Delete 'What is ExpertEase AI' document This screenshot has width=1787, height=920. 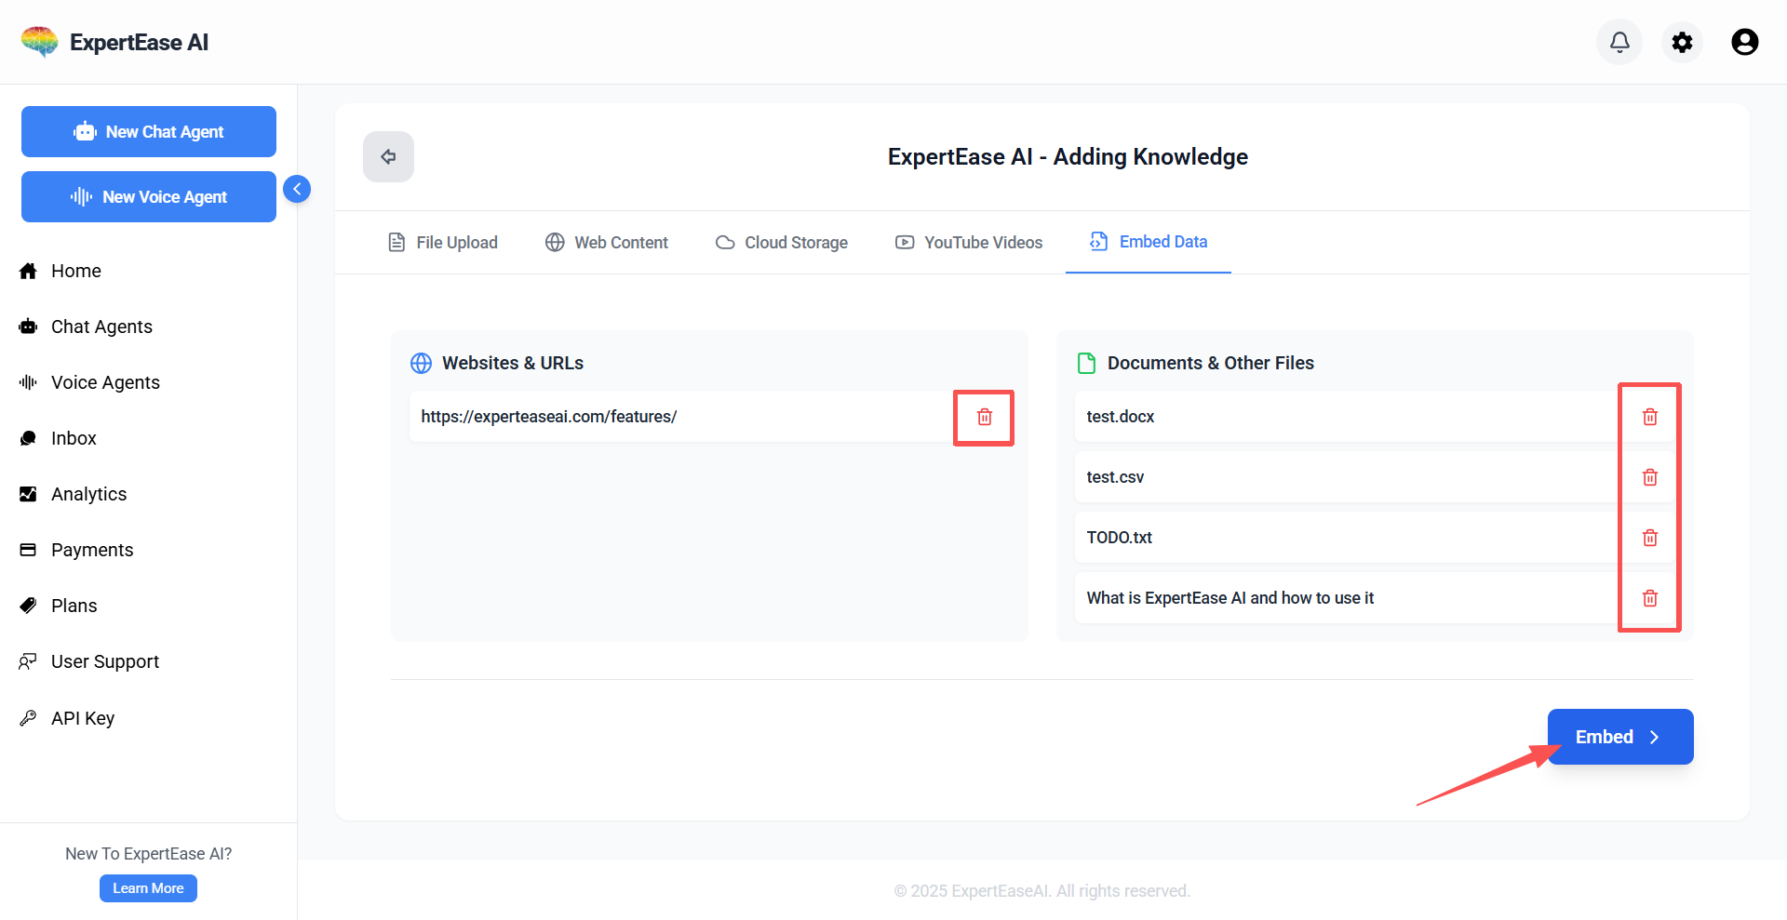click(1649, 598)
